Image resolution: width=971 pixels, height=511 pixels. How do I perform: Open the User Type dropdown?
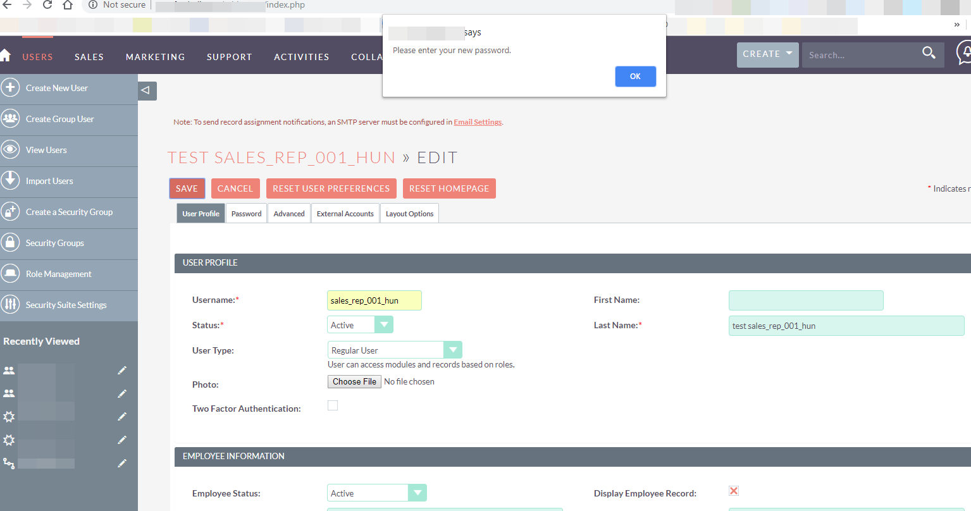395,350
